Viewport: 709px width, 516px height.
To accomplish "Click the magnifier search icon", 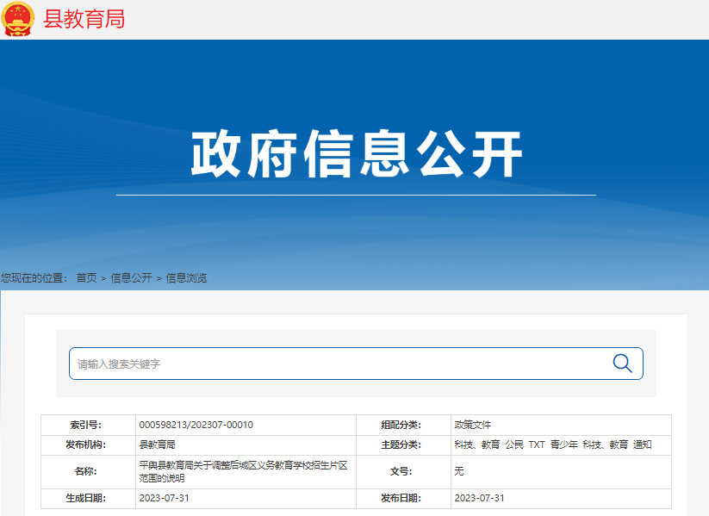I will coord(622,364).
